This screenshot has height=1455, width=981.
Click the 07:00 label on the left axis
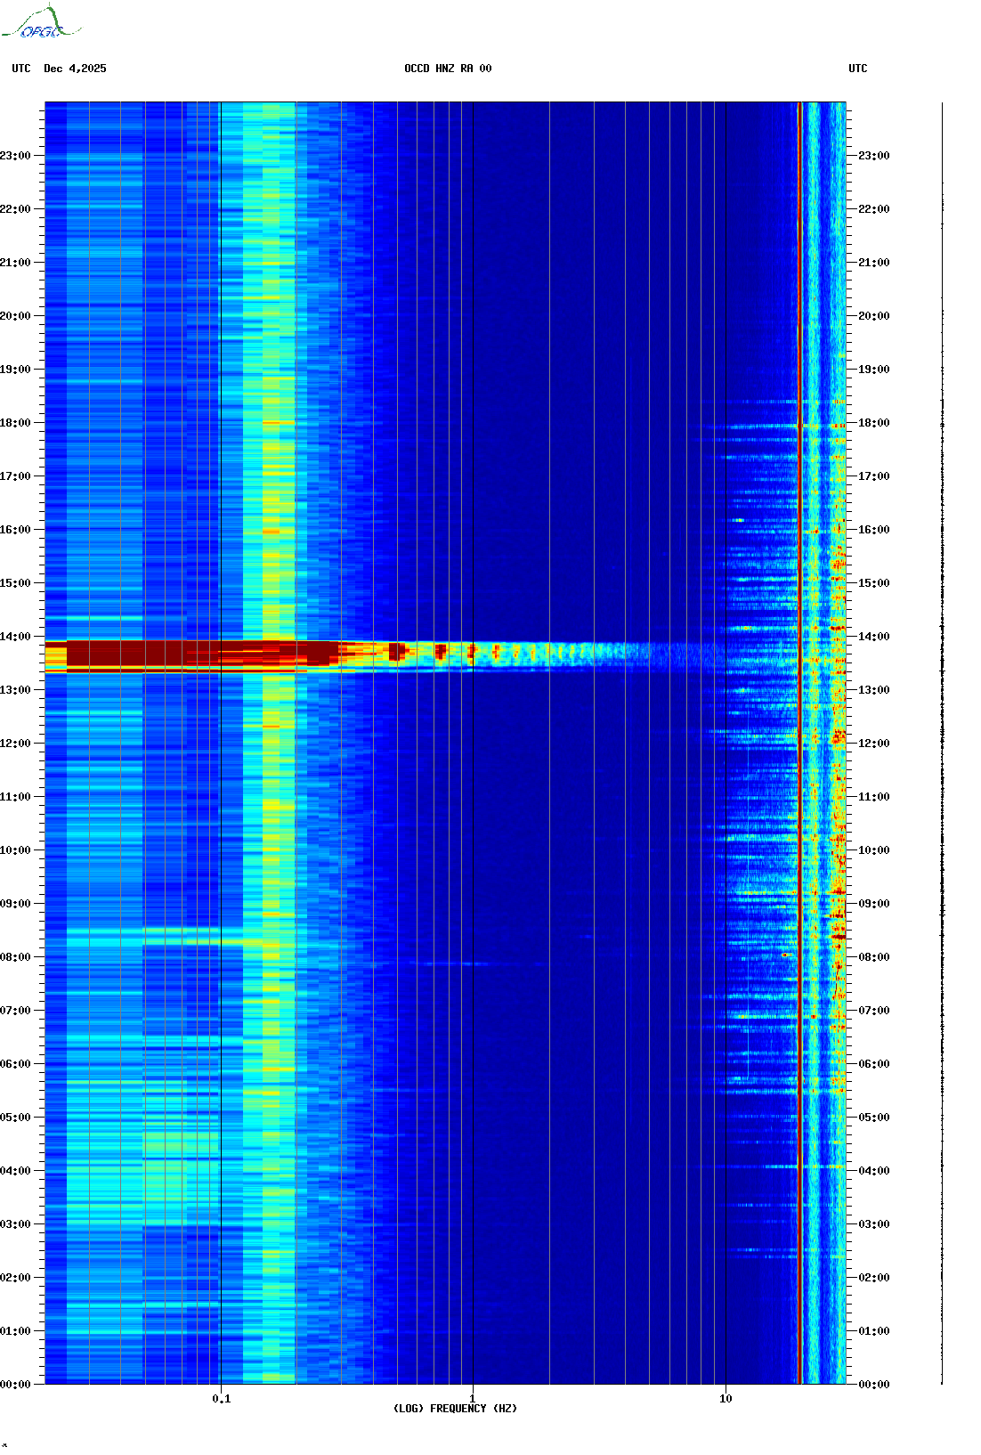(15, 1011)
